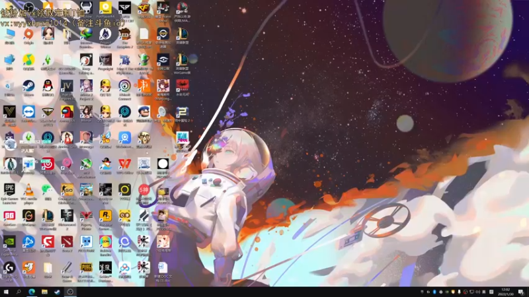Open the taskbar clock and date
The width and height of the screenshot is (529, 297).
tap(506, 292)
